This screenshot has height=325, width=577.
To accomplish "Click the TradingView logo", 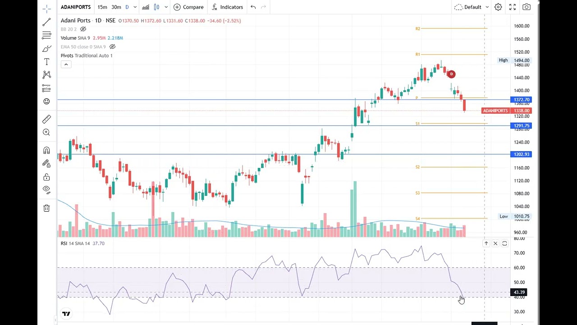I will [66, 314].
